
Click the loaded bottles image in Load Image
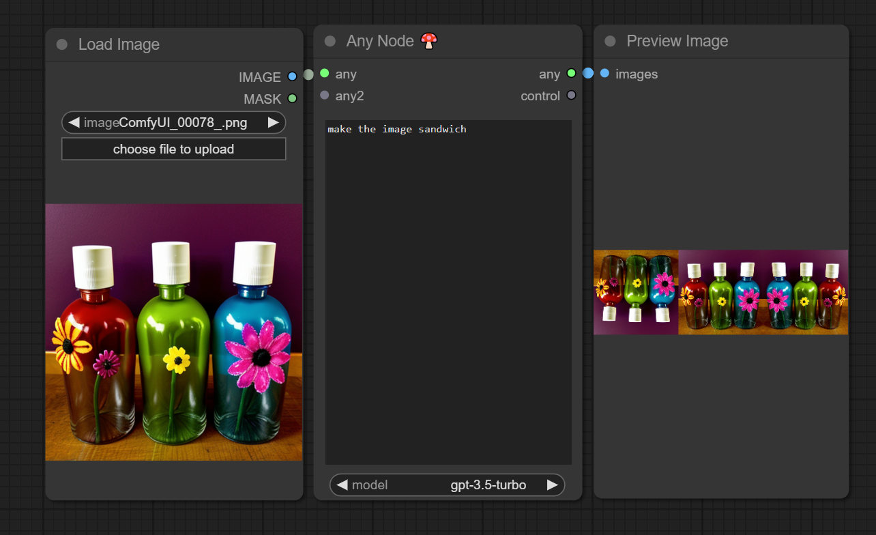click(174, 332)
